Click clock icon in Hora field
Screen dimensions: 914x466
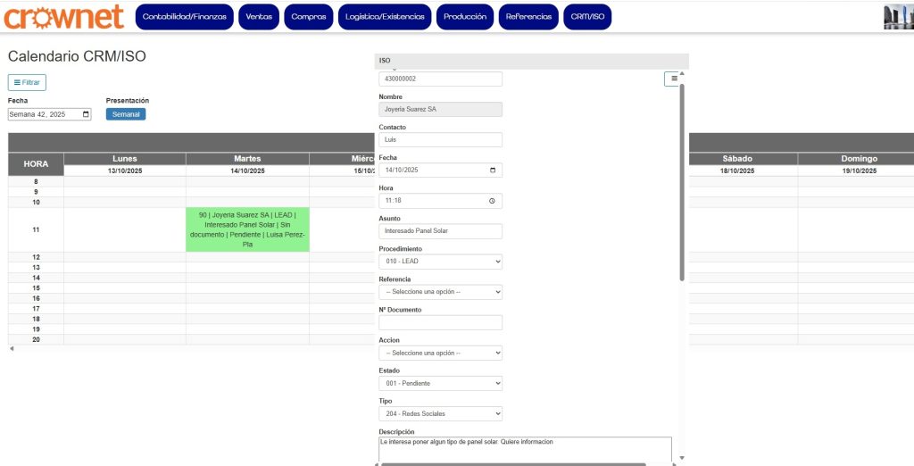click(492, 201)
